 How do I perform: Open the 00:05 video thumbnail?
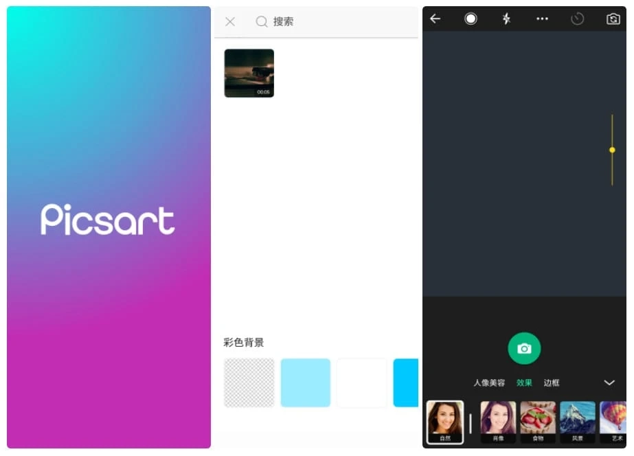(249, 73)
